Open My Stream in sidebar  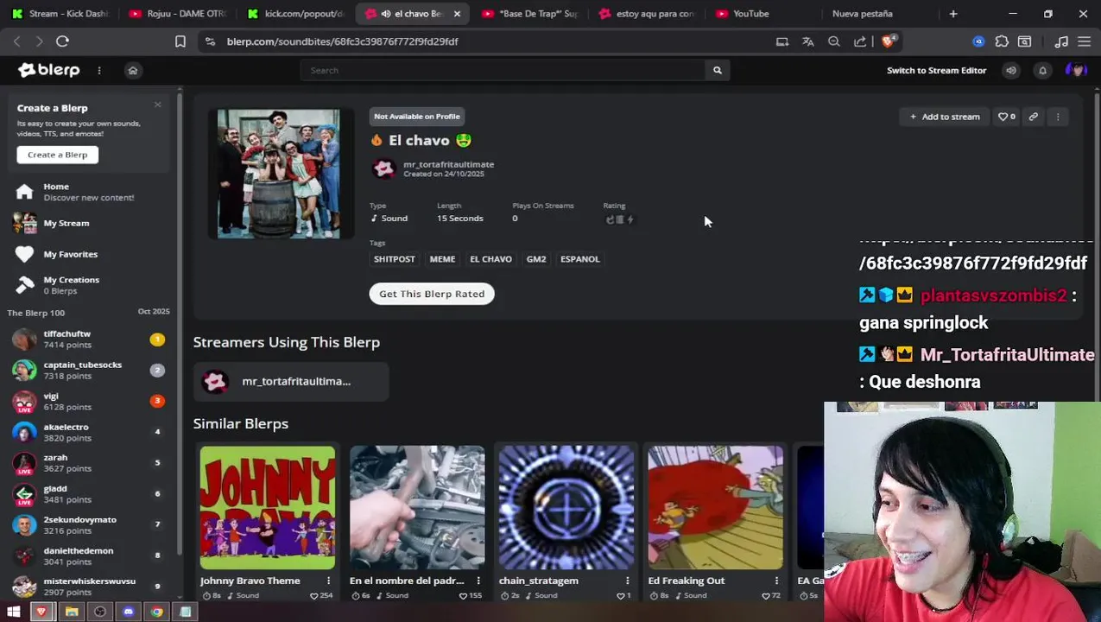pyautogui.click(x=87, y=223)
